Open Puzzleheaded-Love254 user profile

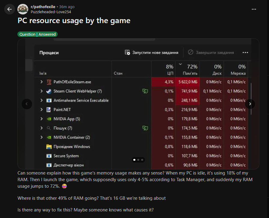51,12
